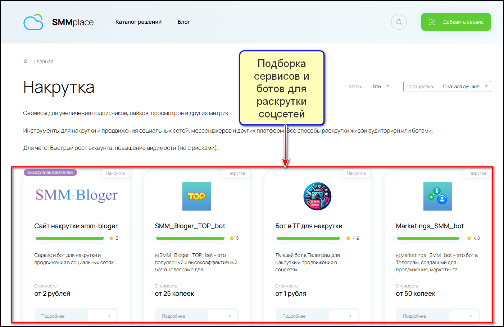Screen dimensions: 504x327
Task: Follow the Главная breadcrumb link
Action: tap(44, 61)
